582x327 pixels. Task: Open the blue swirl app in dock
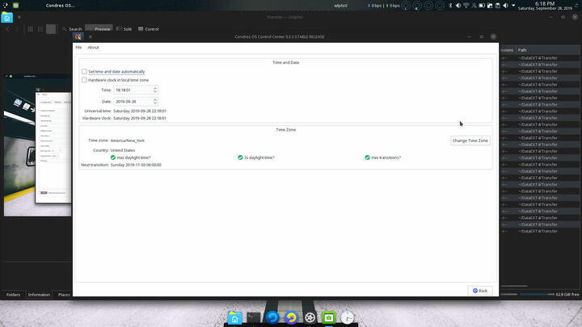pyautogui.click(x=272, y=318)
